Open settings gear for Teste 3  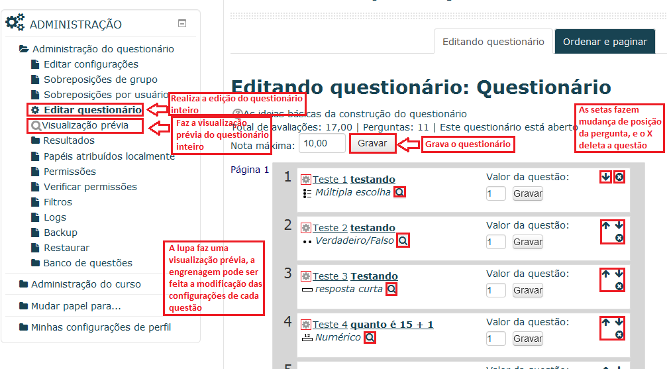(305, 276)
